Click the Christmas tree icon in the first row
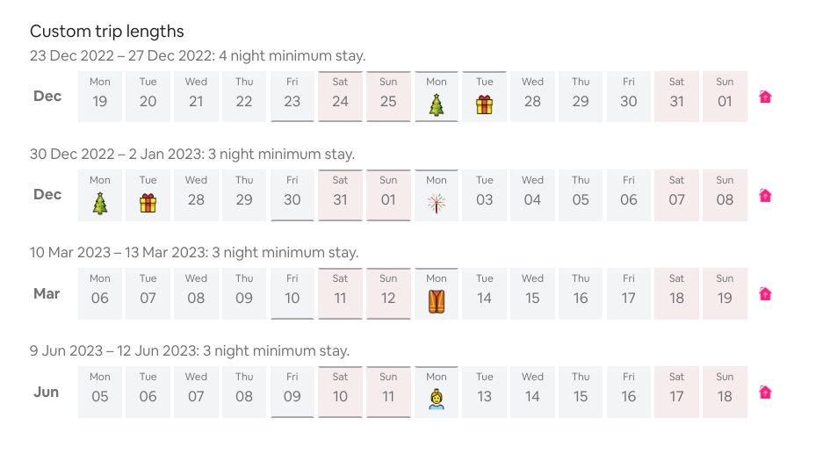 point(436,105)
